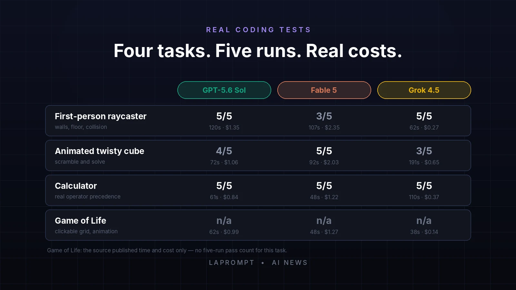Click the 38s · $0.14 Game of Life cost
The height and width of the screenshot is (290, 516).
pyautogui.click(x=424, y=232)
